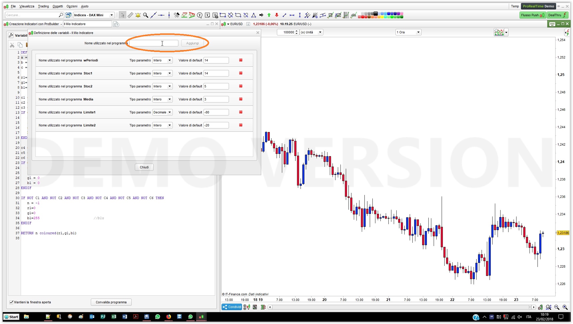Click the variable name input field

154,43
